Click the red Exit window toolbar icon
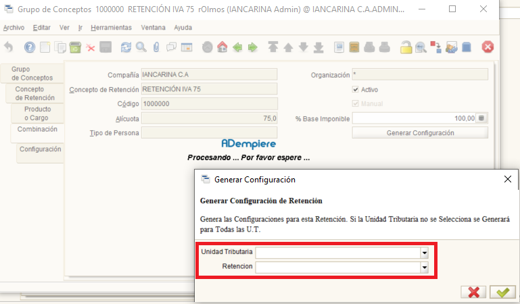 point(488,47)
